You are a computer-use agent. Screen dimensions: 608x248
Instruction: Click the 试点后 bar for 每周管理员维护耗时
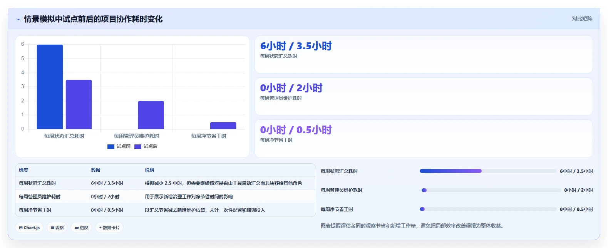point(151,115)
